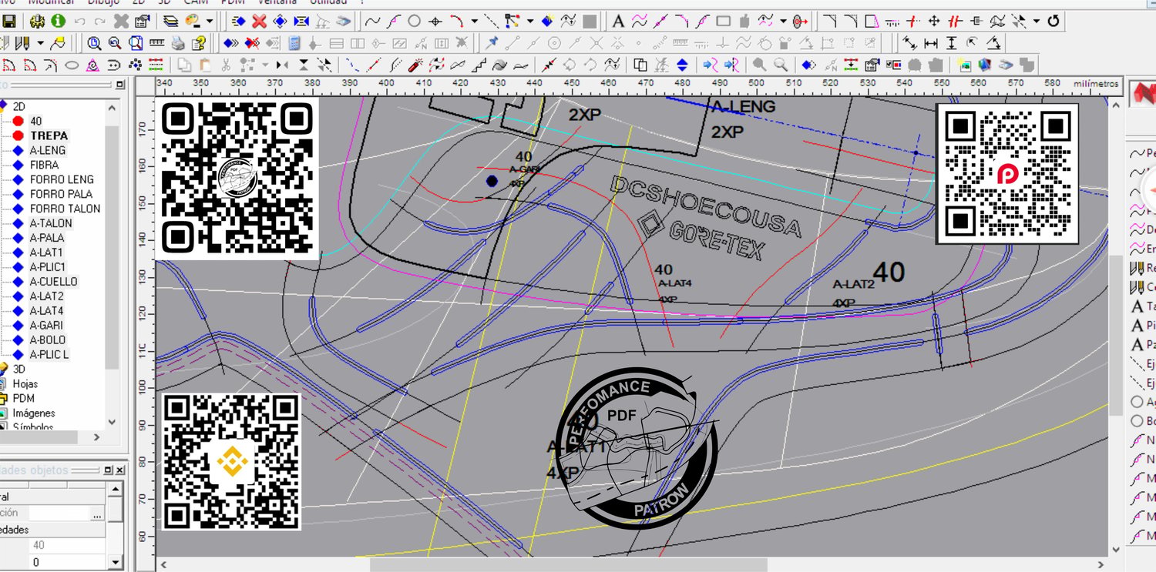
Task: Open the stacked layers icon
Action: tap(170, 21)
